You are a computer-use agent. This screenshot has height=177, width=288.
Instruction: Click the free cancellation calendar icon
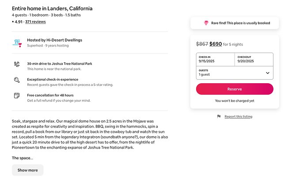[x=17, y=96]
